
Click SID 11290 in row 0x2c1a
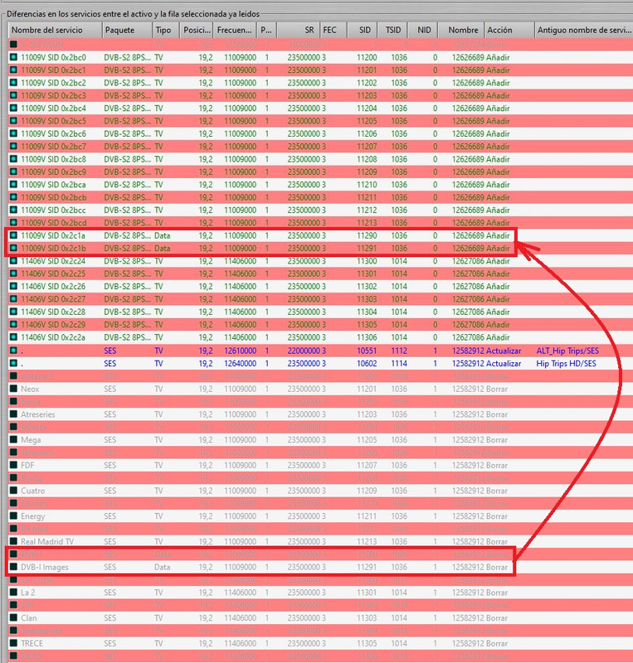tap(367, 235)
